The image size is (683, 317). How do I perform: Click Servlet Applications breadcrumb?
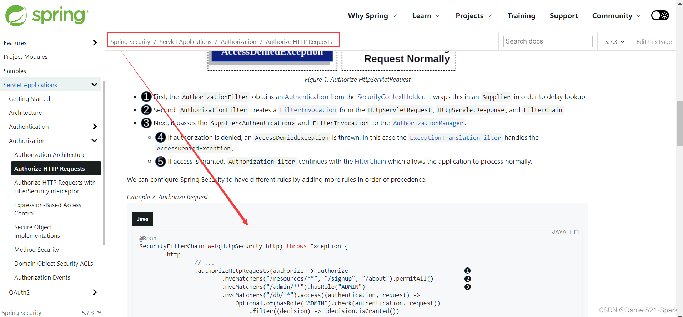click(x=185, y=42)
